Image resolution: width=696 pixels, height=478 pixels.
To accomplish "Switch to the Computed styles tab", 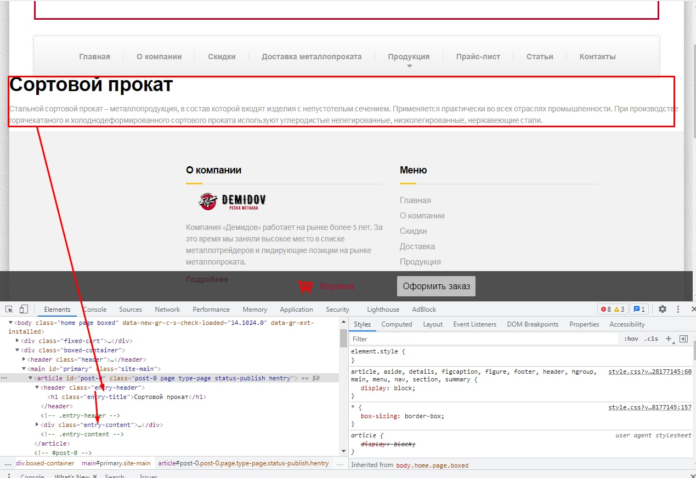I will (397, 324).
